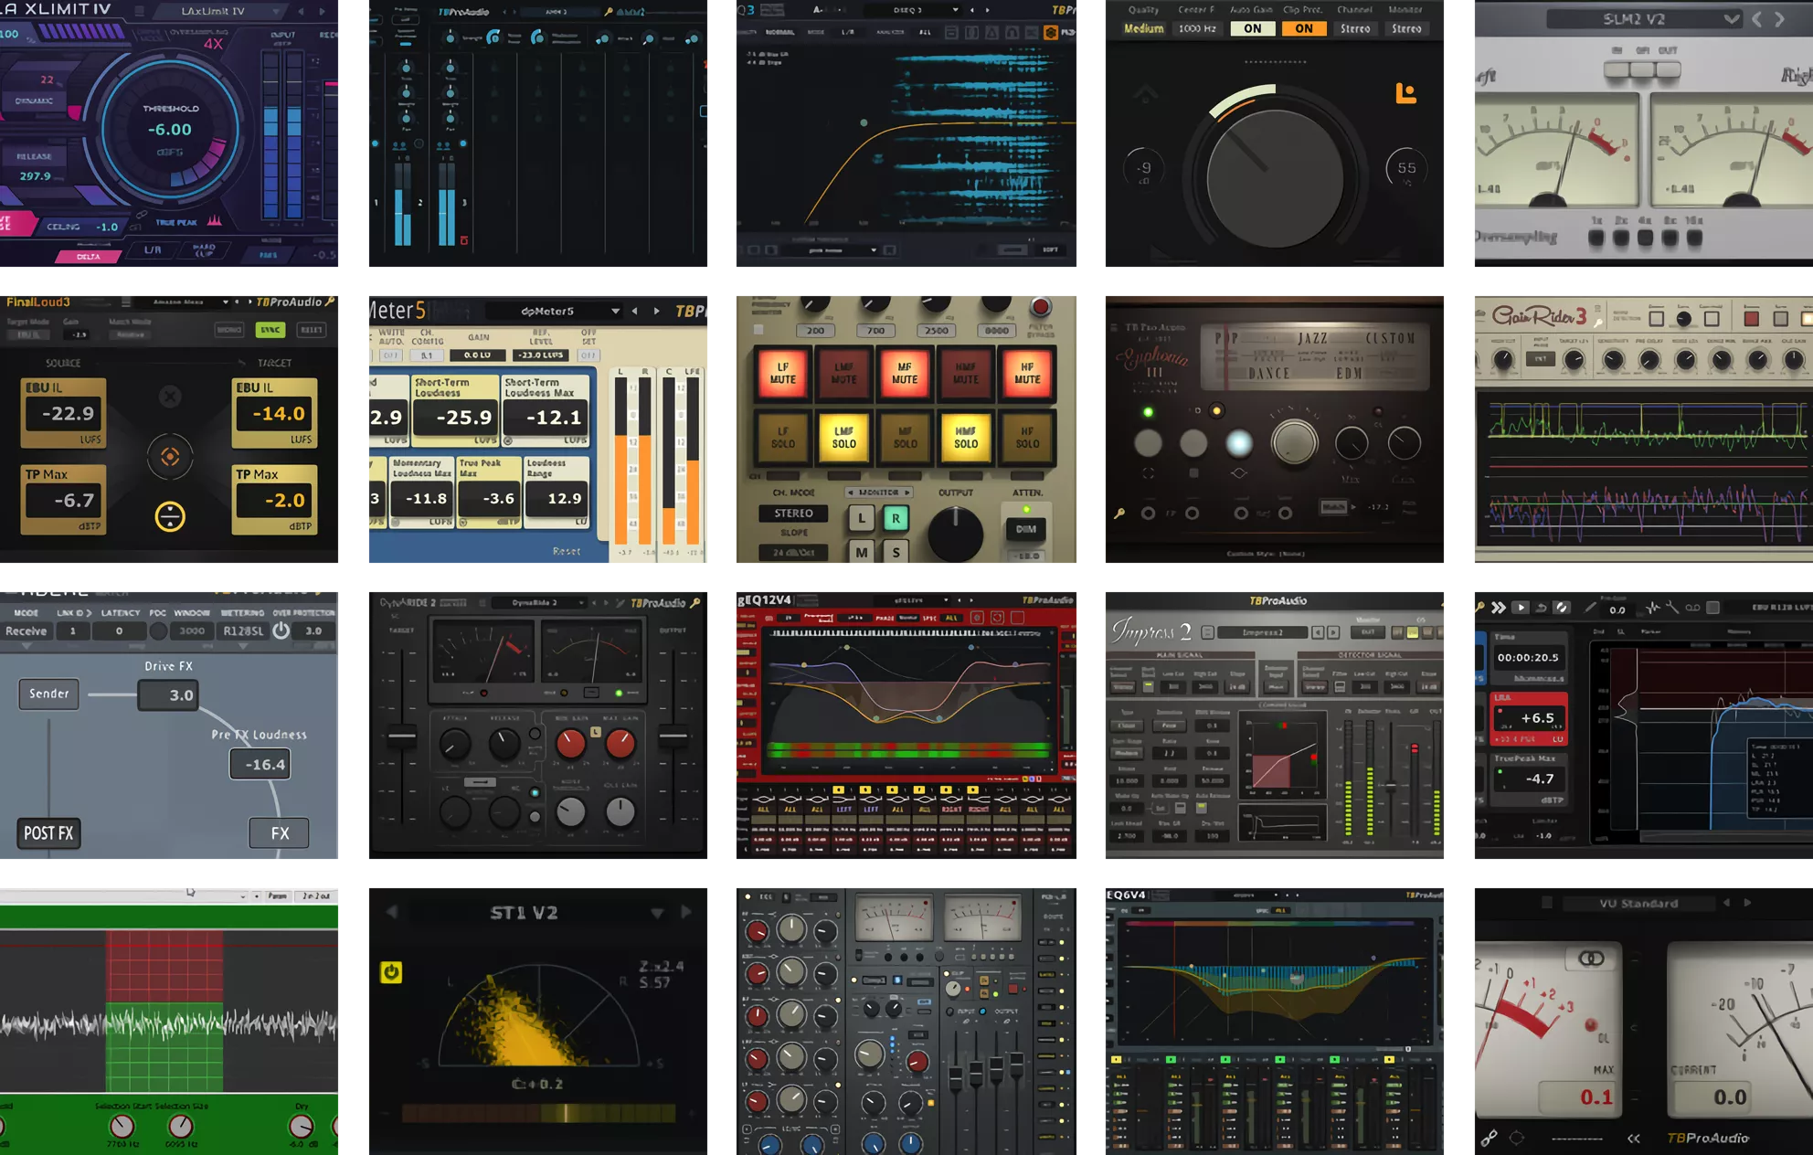Toggle the LMF SOLO button

click(x=844, y=437)
